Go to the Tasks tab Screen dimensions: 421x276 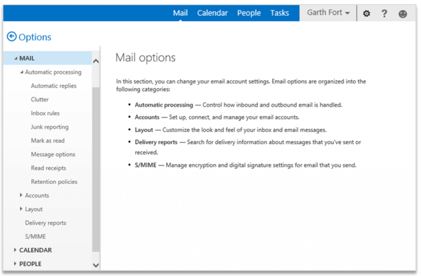coord(280,13)
